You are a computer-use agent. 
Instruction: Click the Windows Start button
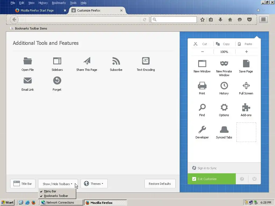click(x=8, y=203)
